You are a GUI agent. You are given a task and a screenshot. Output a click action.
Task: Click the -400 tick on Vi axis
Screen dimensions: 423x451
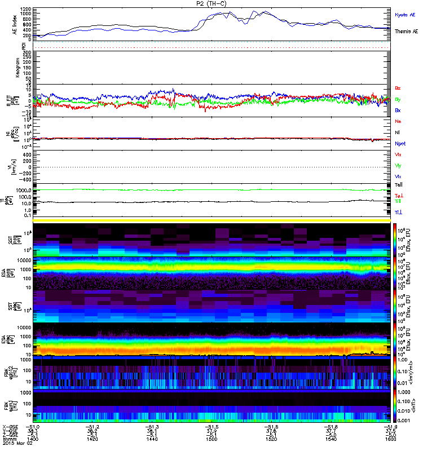(x=25, y=180)
